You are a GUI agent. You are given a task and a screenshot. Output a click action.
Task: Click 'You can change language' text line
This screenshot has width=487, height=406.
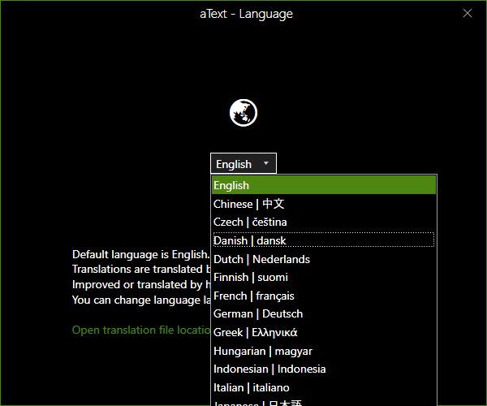coord(141,300)
